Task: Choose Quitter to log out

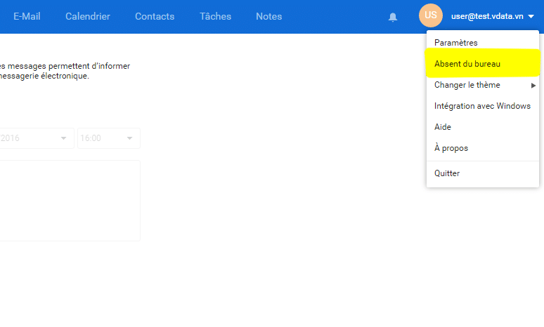Action: point(447,173)
